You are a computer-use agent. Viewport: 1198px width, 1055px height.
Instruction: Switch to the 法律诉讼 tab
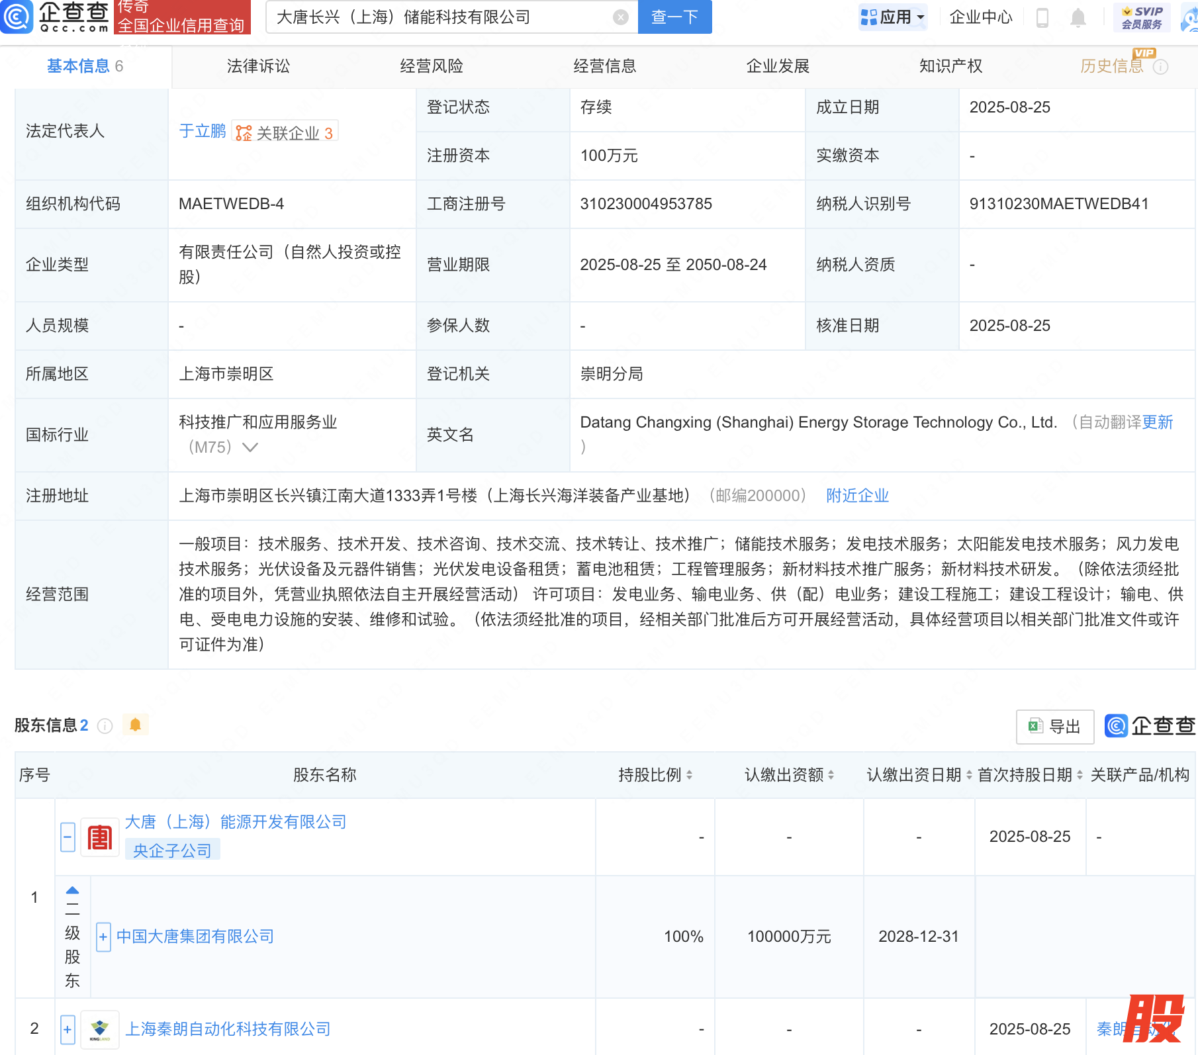point(258,66)
